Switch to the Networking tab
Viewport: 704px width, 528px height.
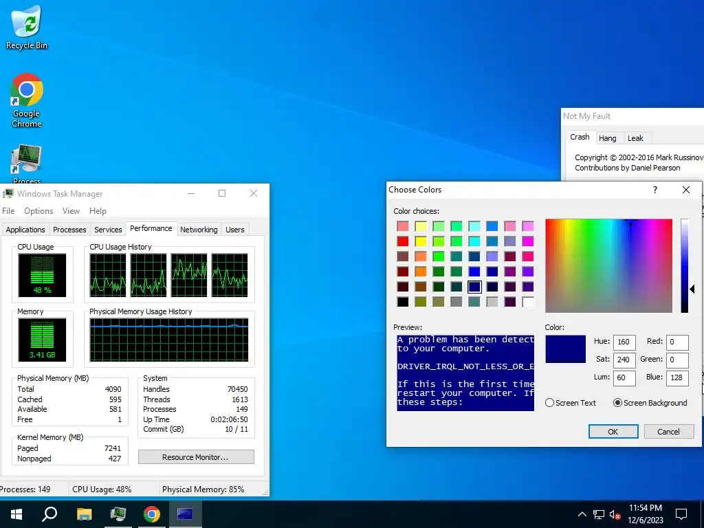199,230
